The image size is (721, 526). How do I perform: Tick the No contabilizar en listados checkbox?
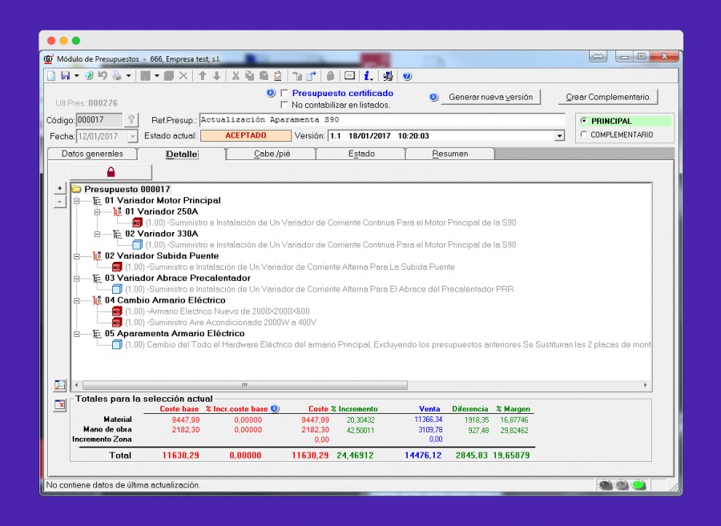[284, 105]
